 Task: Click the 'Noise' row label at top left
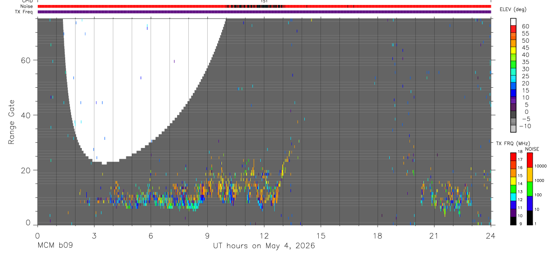click(27, 6)
